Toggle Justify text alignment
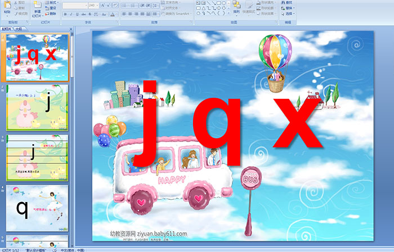 click(x=142, y=14)
